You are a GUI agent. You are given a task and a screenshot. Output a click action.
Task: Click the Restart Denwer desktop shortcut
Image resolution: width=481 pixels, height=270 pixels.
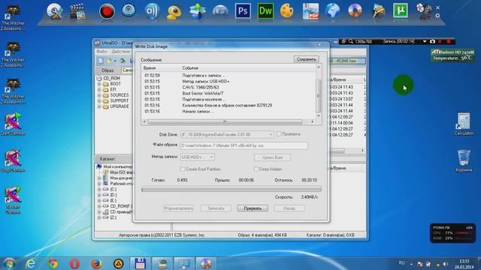[x=13, y=200]
